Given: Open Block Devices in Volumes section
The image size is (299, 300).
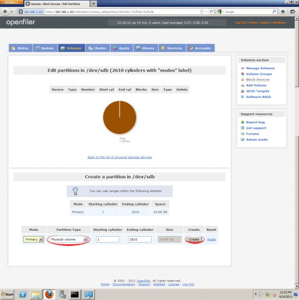Looking at the screenshot, I should point(257,79).
